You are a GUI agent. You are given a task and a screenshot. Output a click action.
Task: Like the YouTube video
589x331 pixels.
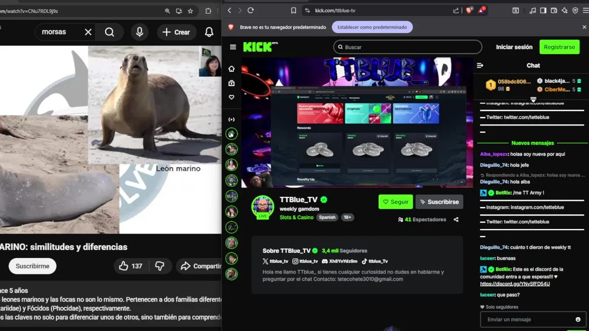click(131, 266)
